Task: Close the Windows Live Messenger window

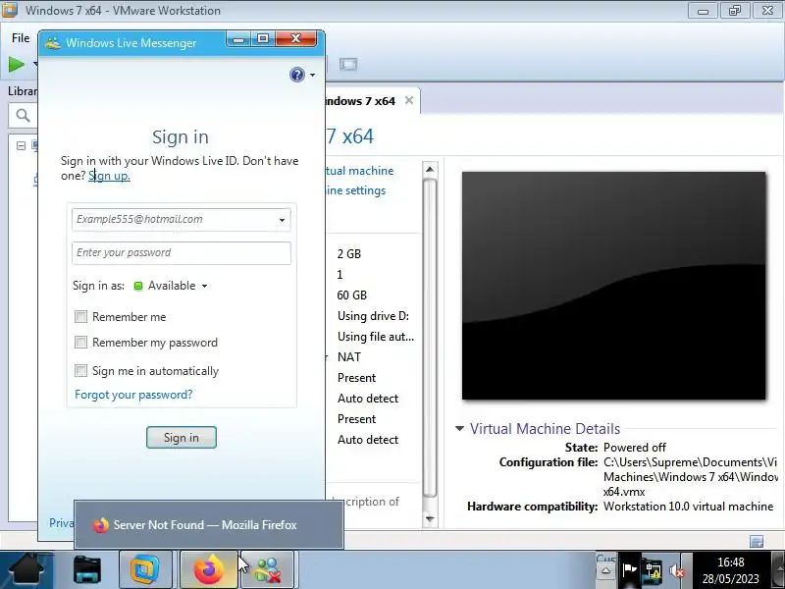Action: pos(296,39)
